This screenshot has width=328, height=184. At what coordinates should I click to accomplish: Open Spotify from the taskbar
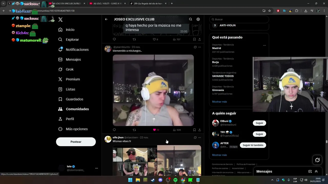point(175,180)
